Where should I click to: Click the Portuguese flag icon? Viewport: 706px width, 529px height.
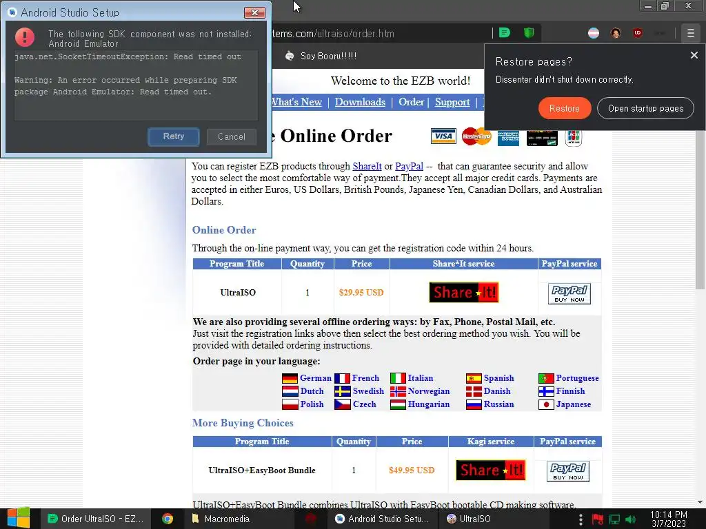[x=546, y=378]
